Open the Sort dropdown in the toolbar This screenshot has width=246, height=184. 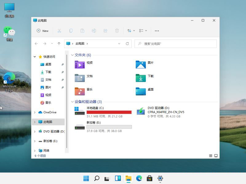tap(130, 31)
